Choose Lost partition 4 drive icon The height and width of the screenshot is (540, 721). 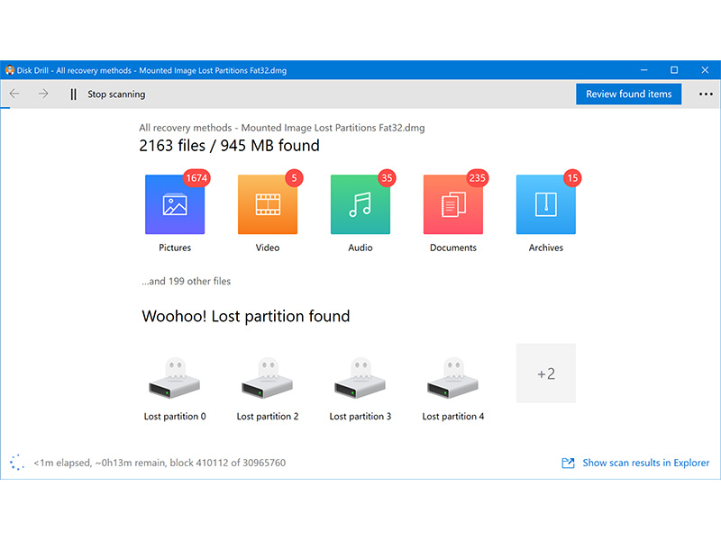click(x=452, y=380)
